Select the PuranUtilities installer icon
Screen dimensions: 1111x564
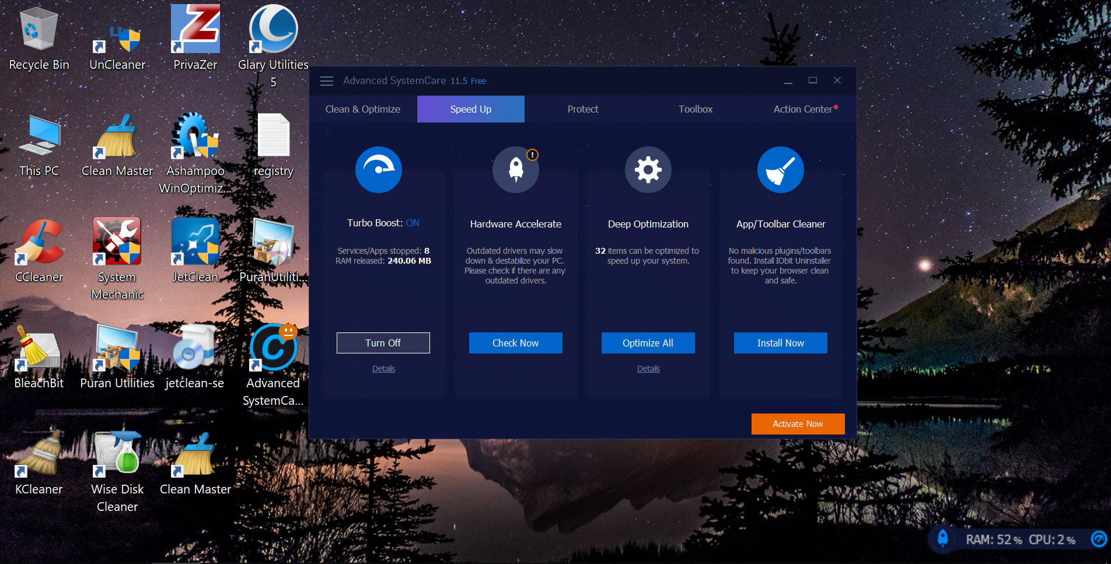pos(273,252)
